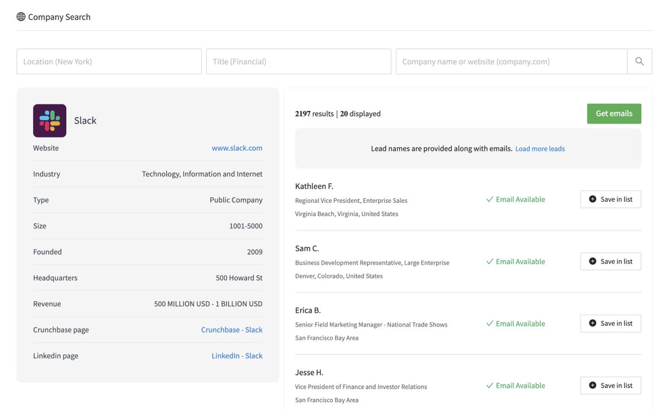Open the Crunchbase - Slack page link

pyautogui.click(x=231, y=329)
